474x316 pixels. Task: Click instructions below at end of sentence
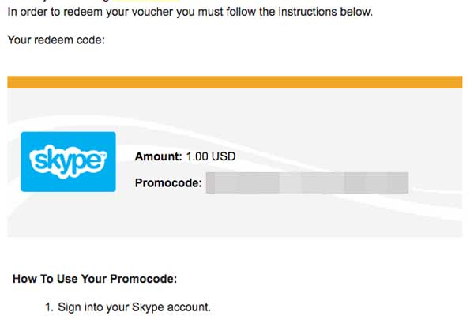pos(325,12)
